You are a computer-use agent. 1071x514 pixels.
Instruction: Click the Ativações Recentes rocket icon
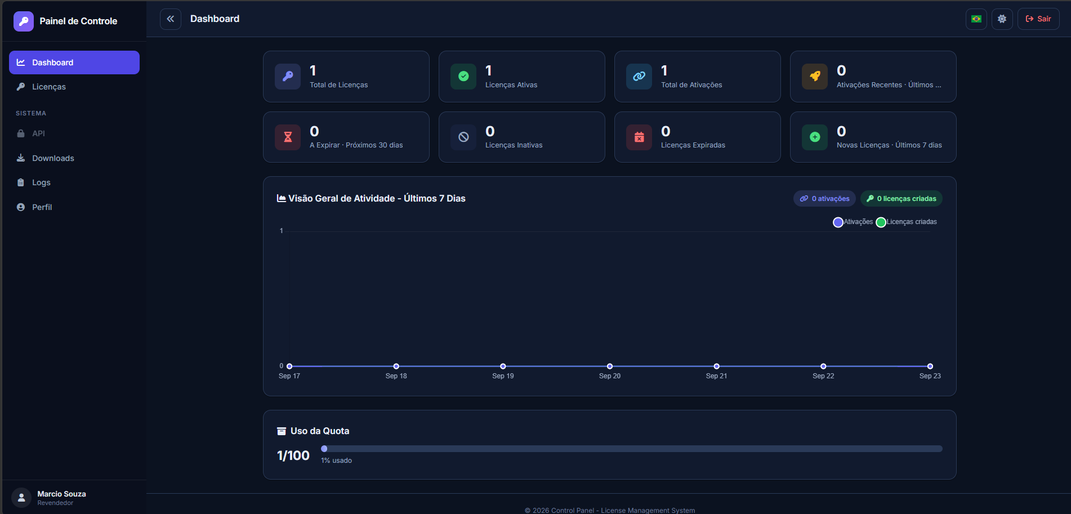[x=815, y=77]
